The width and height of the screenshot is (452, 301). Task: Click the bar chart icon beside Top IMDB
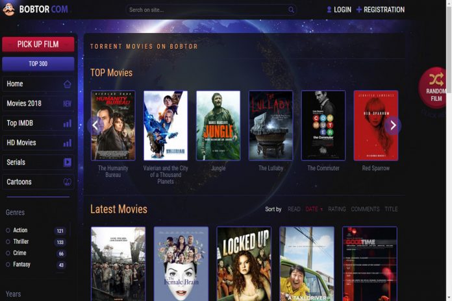pos(67,123)
